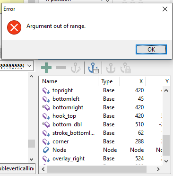The image size is (173, 176).
Task: Add a new anchor with green plus
Action: tap(46, 68)
